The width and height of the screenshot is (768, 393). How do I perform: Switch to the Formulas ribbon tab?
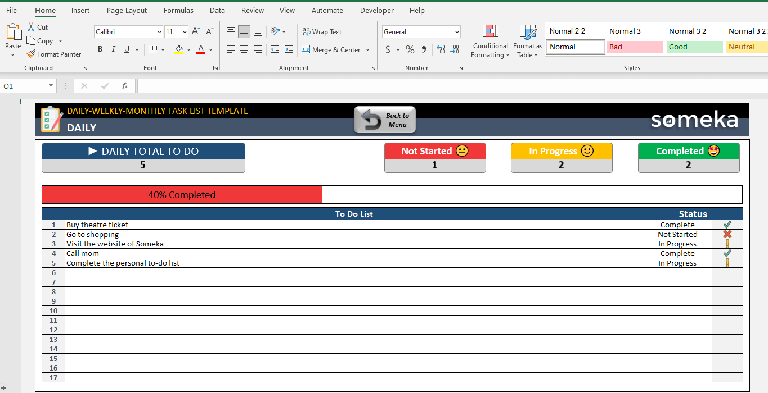[178, 10]
